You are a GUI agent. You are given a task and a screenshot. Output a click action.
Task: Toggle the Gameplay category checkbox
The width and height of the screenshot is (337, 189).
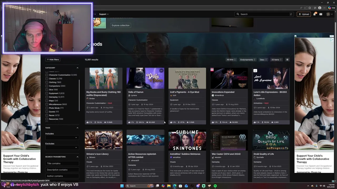tap(47, 97)
